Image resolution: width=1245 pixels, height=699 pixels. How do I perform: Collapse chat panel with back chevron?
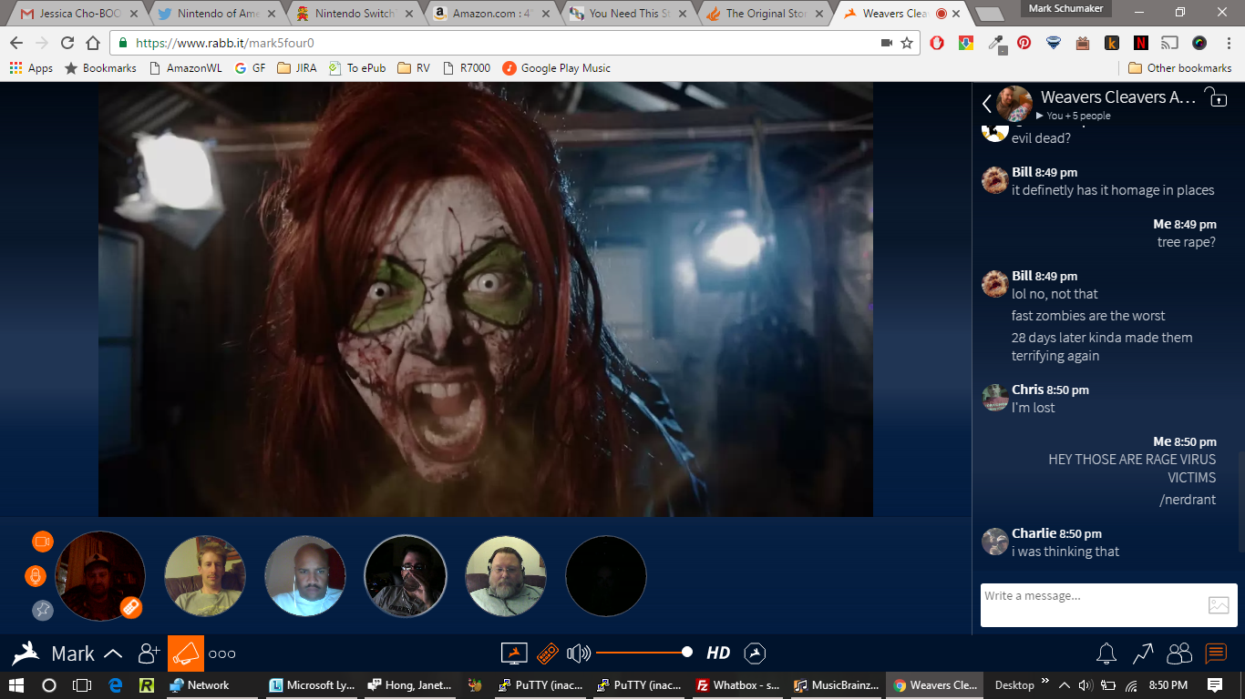pos(986,104)
